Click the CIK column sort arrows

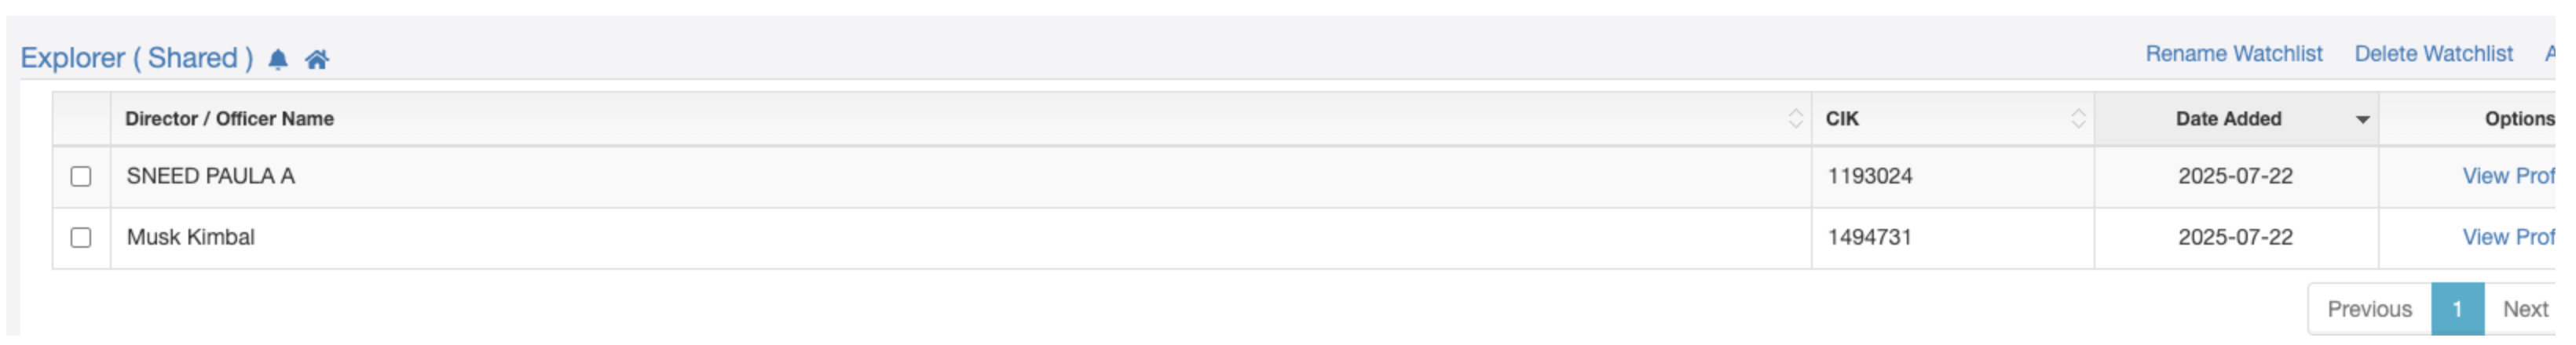tap(2078, 118)
